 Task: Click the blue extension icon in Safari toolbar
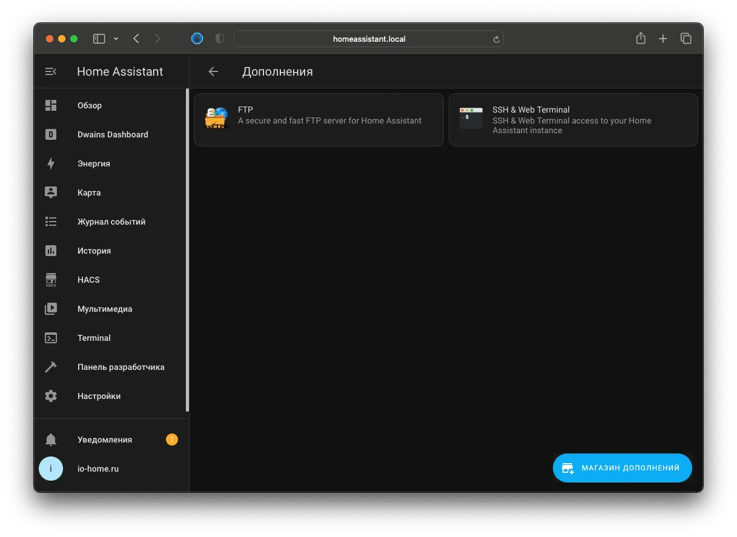point(197,39)
